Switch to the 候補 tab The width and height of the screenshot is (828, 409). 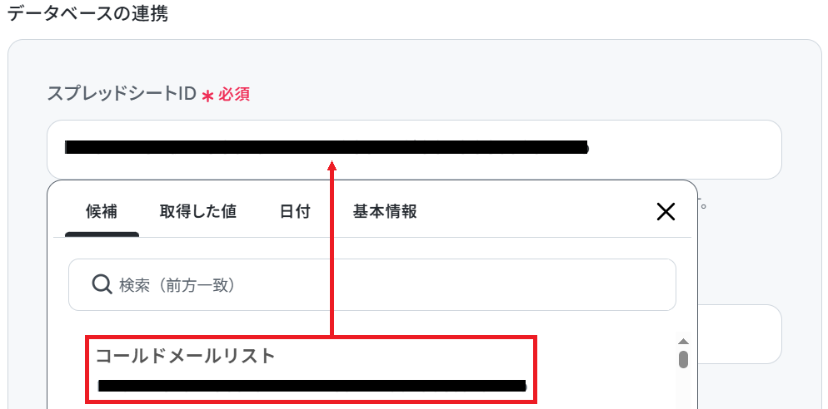102,212
